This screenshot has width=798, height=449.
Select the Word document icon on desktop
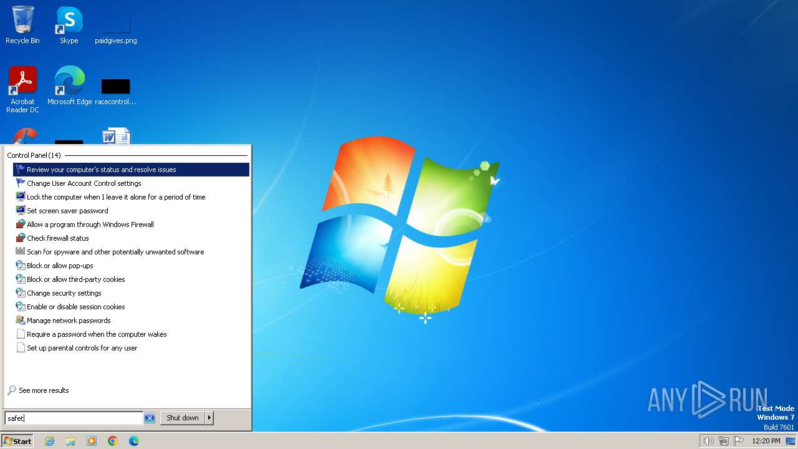coord(116,136)
